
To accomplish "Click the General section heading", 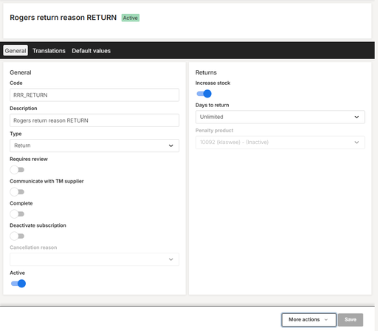I will (21, 72).
